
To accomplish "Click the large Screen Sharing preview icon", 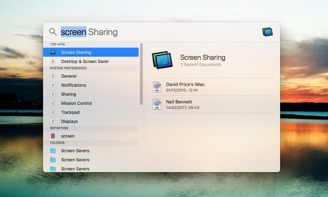I will 162,60.
